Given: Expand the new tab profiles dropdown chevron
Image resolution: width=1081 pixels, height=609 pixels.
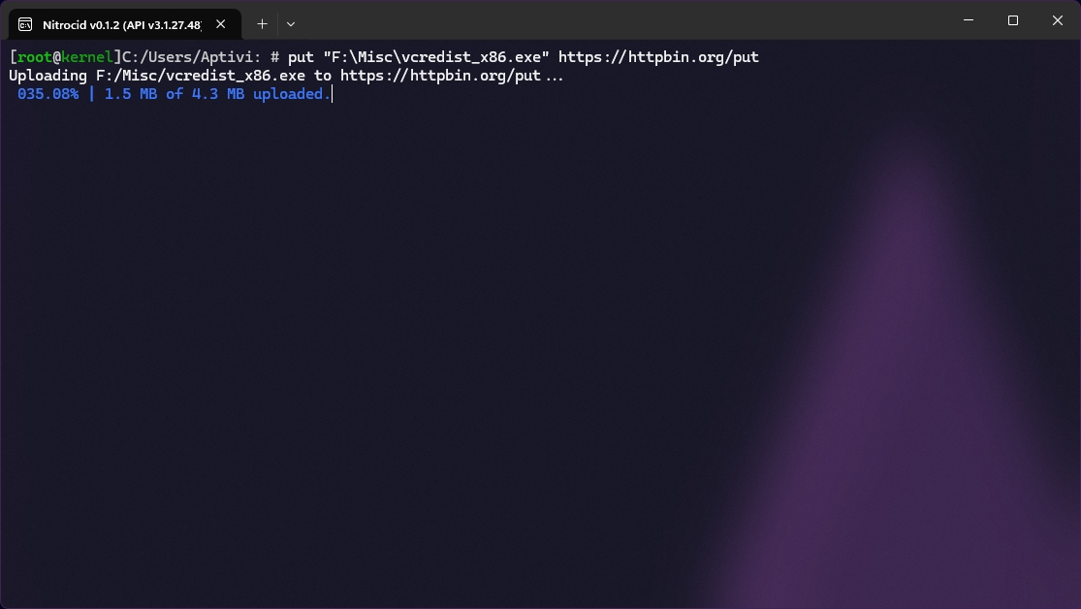Looking at the screenshot, I should click(291, 24).
